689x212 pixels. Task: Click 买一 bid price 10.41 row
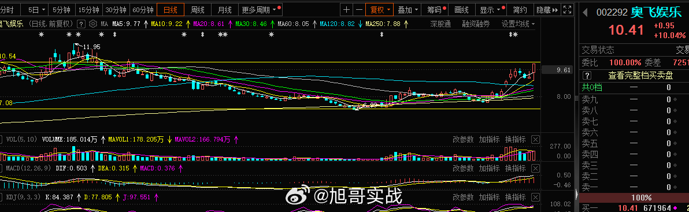click(635, 207)
